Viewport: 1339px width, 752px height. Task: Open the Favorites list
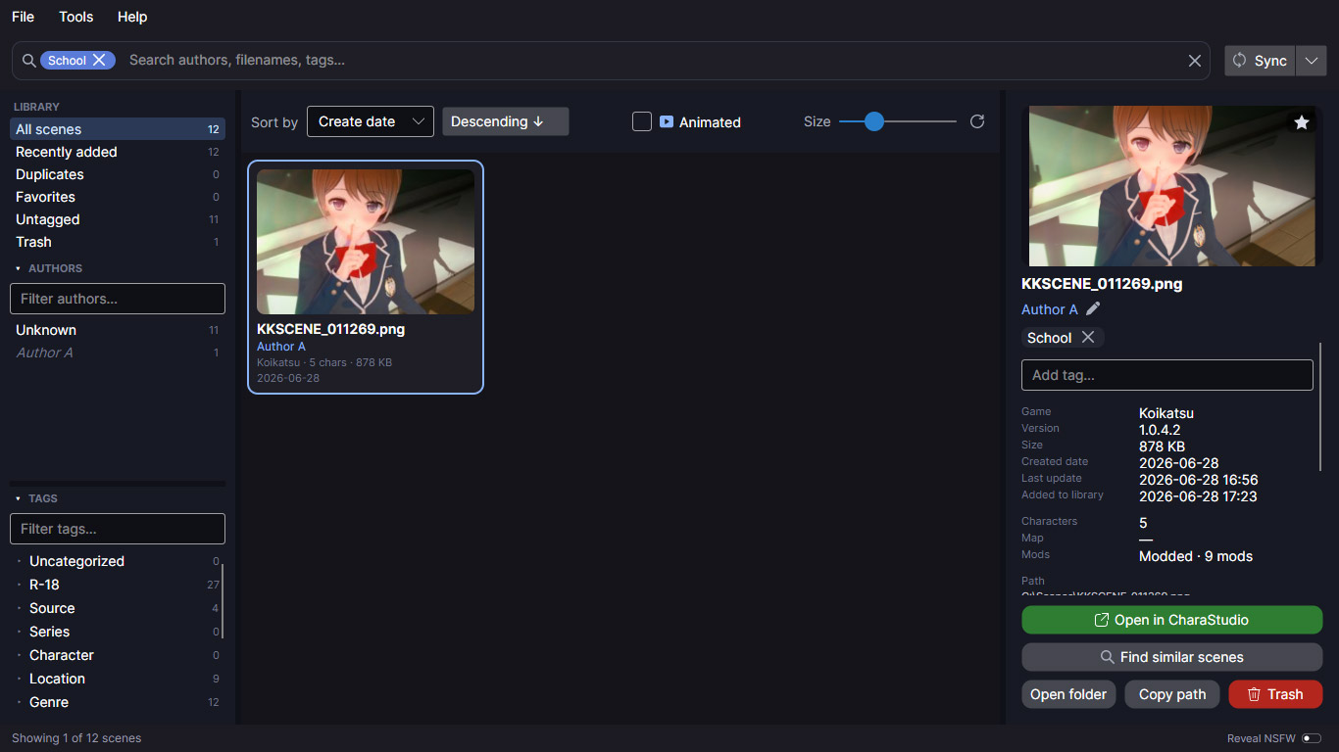click(x=118, y=197)
